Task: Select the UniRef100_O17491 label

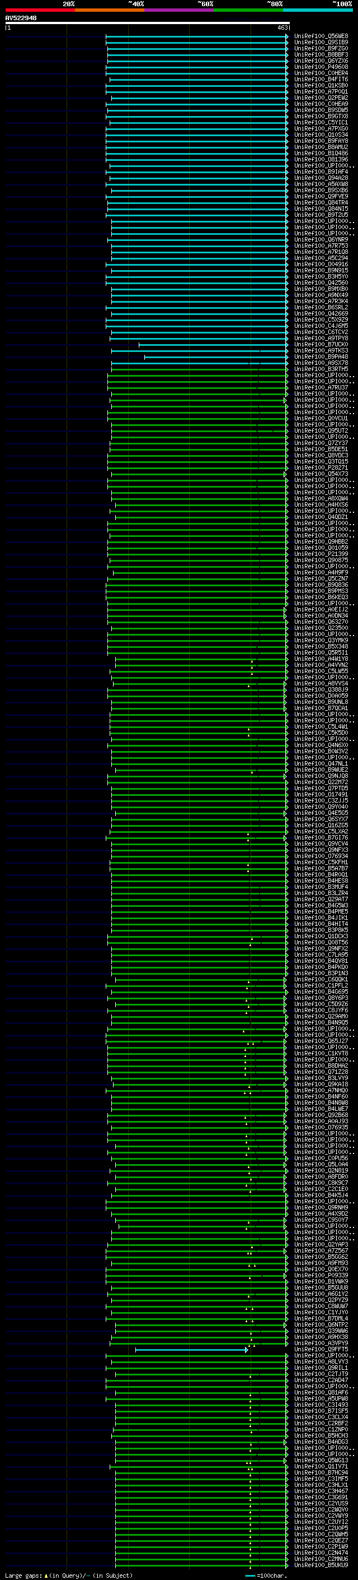Action: pyautogui.click(x=321, y=794)
